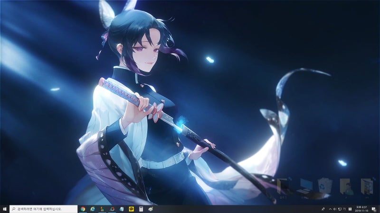Open the paint palette taskbar app

pyautogui.click(x=151, y=209)
